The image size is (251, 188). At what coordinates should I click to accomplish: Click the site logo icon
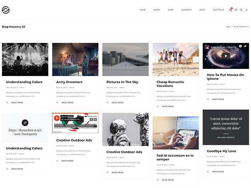click(x=6, y=10)
